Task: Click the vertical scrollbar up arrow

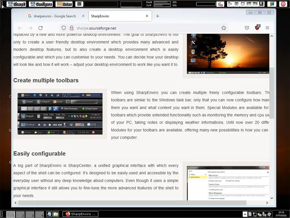Action: 272,36
